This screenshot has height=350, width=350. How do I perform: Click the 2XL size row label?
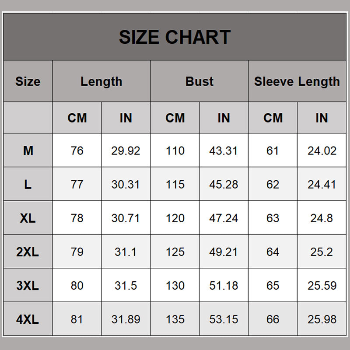(x=28, y=252)
